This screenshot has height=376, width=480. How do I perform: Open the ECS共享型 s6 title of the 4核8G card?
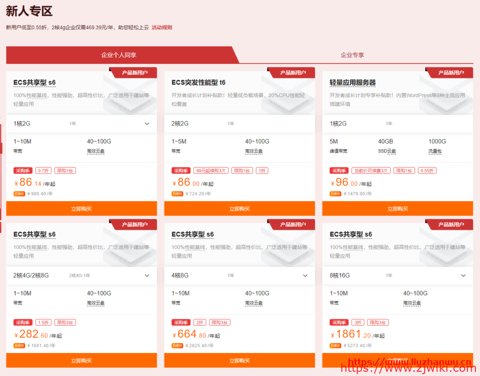[x=193, y=234]
